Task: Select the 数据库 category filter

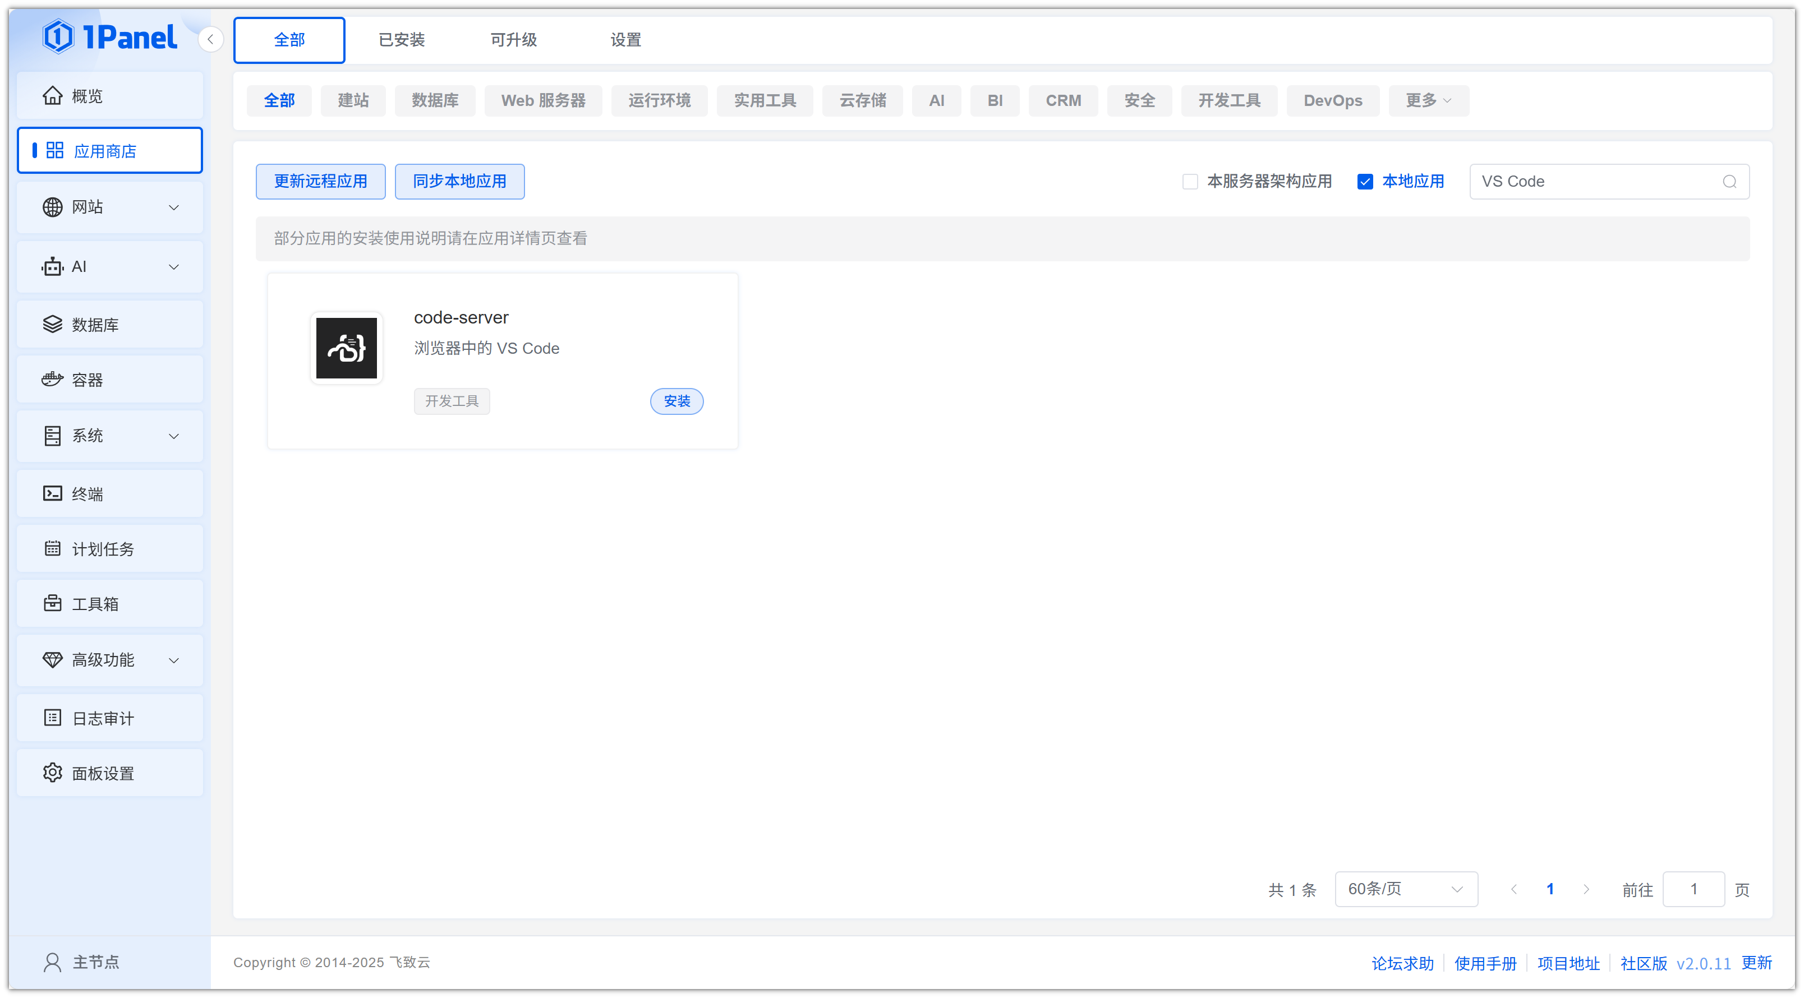Action: [434, 101]
